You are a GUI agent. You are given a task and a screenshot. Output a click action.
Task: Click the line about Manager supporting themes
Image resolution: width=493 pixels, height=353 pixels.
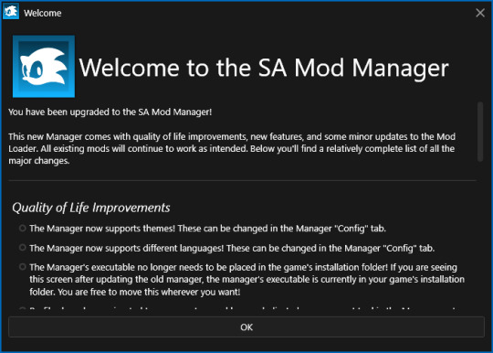[207, 229]
